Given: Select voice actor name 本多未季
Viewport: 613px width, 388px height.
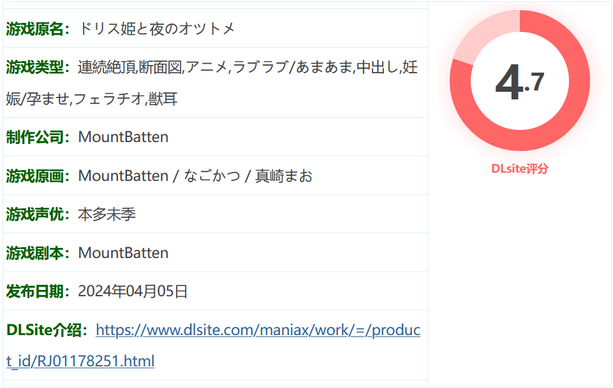Looking at the screenshot, I should tap(107, 214).
